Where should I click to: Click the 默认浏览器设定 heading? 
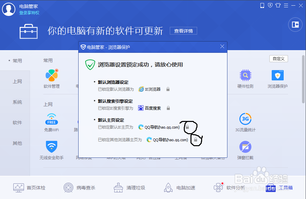113,82
